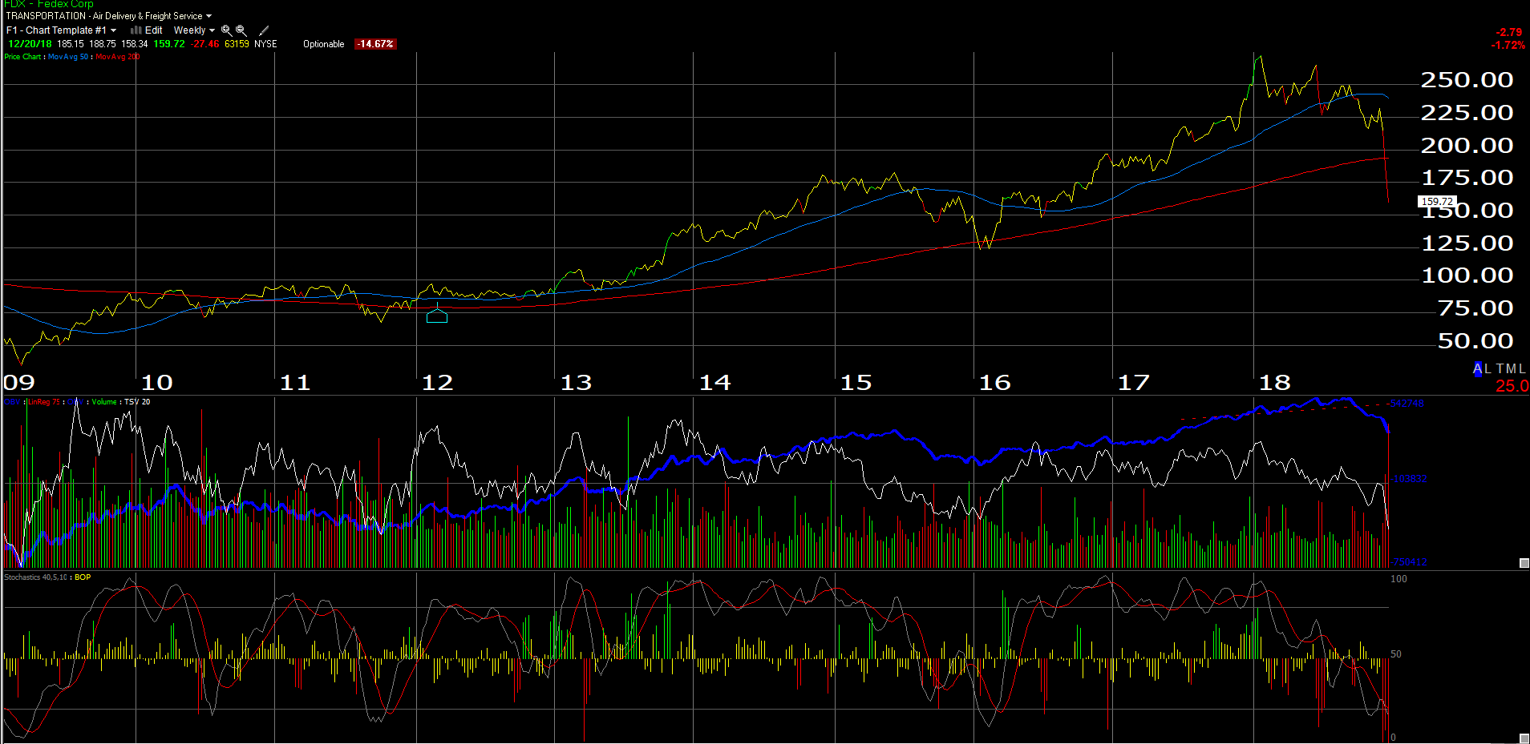Click the 159.72 current price tag

coord(1437,202)
